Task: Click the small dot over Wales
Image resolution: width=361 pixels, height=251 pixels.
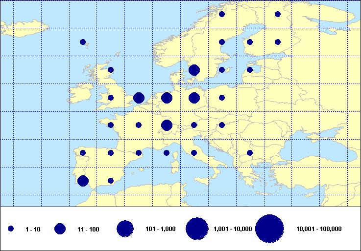Action: pyautogui.click(x=111, y=98)
